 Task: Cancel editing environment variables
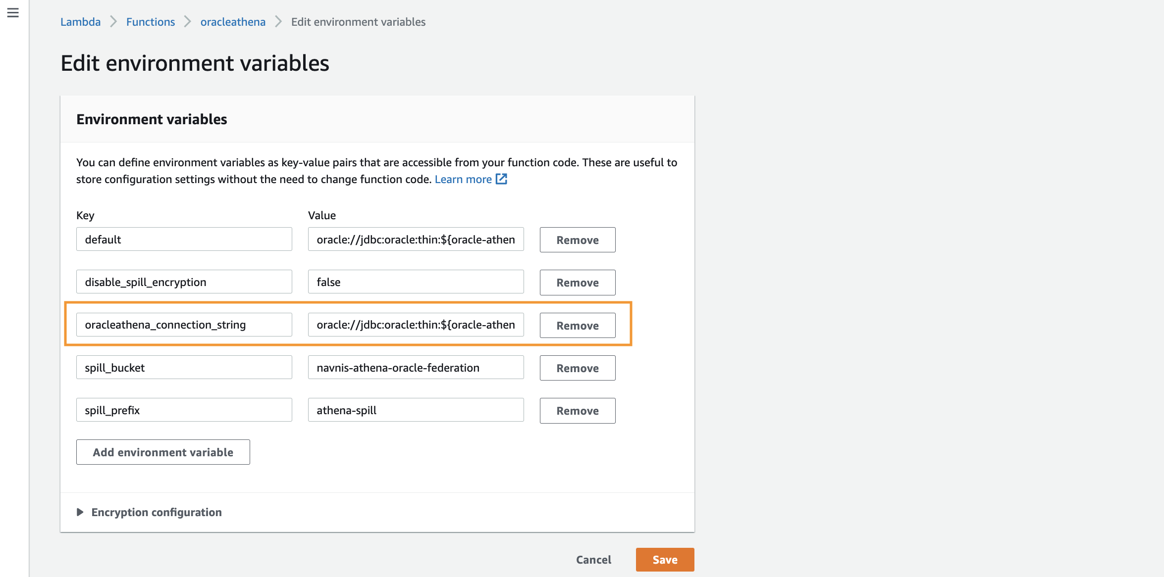pos(593,560)
